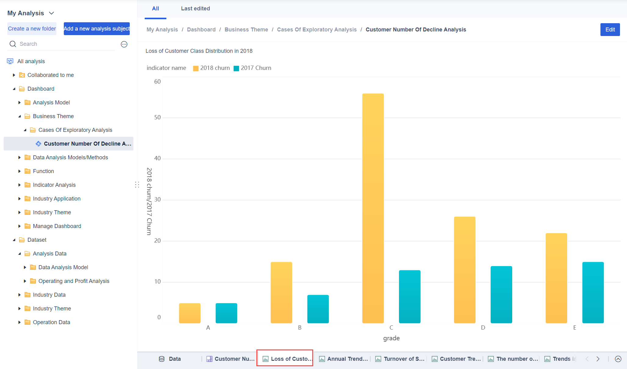Click the Customer Nu... table sheet icon

tap(209, 359)
